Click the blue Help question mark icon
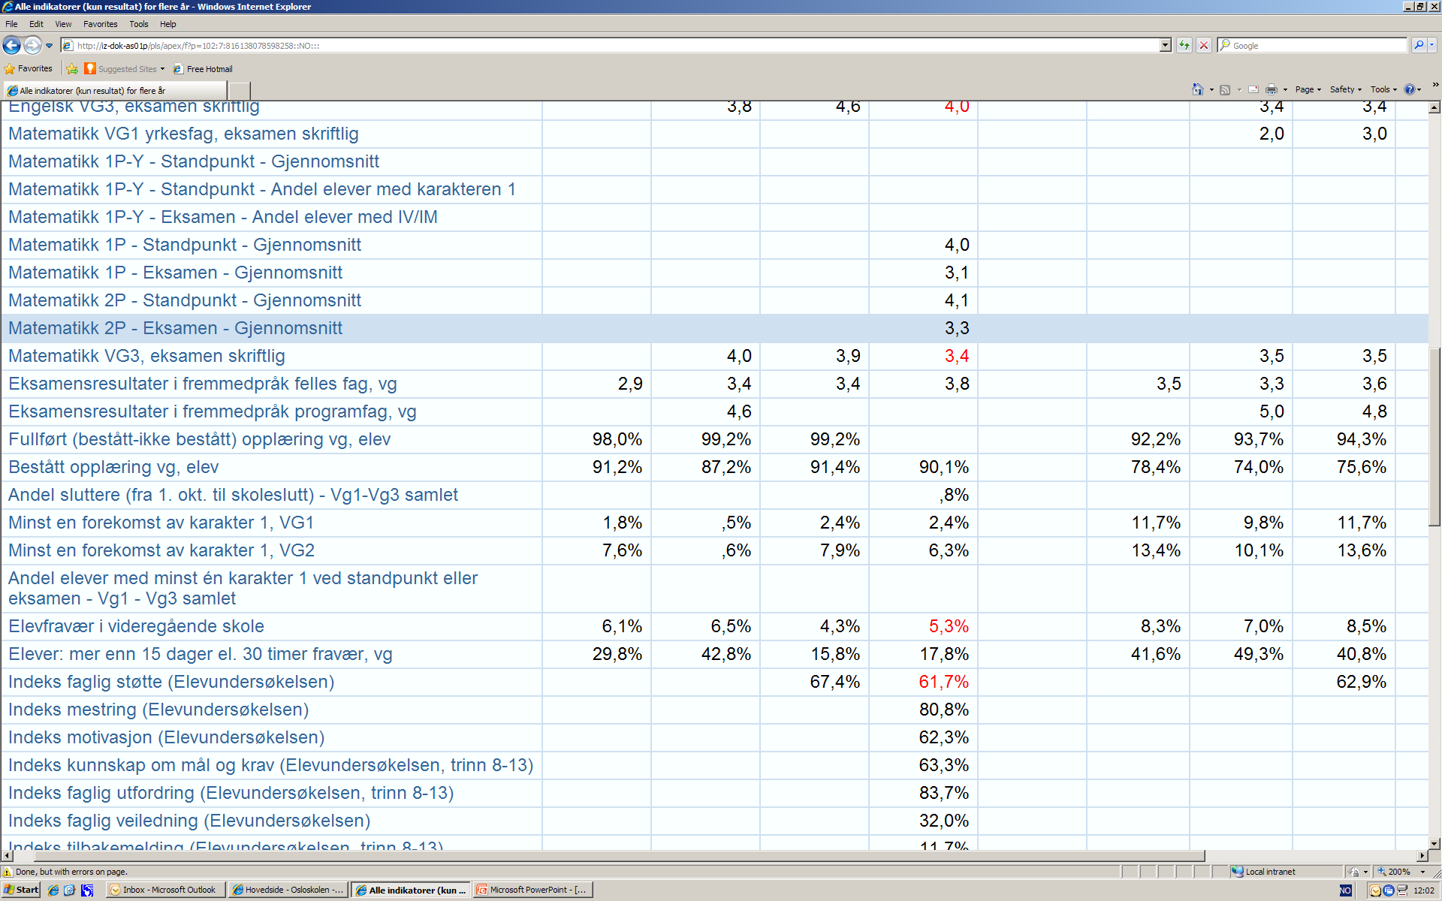The width and height of the screenshot is (1442, 901). coord(1410,89)
